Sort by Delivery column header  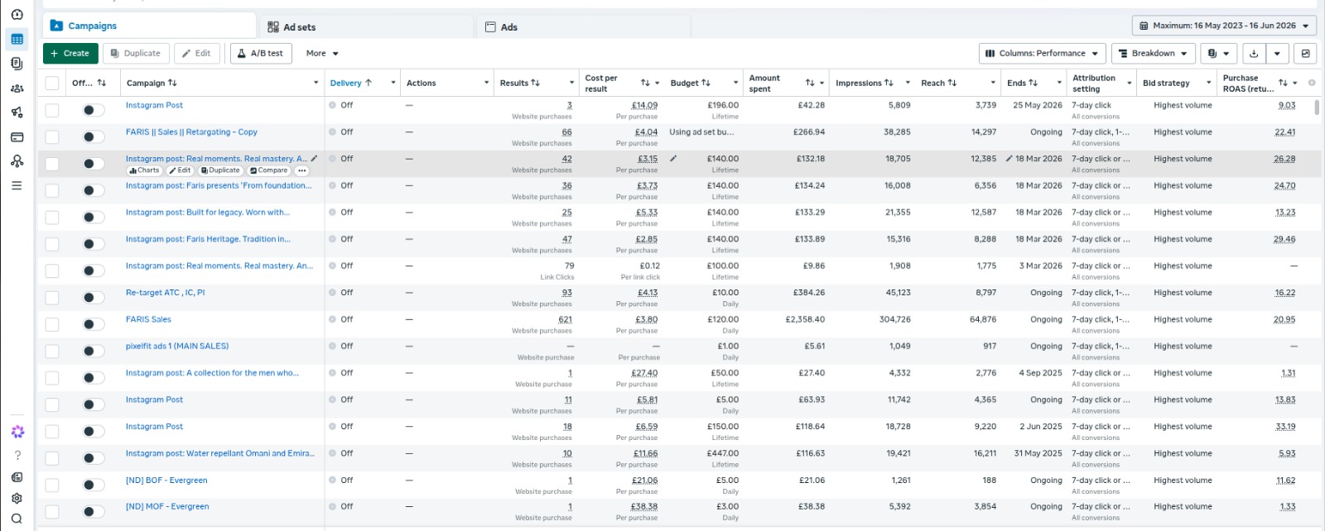[x=351, y=83]
